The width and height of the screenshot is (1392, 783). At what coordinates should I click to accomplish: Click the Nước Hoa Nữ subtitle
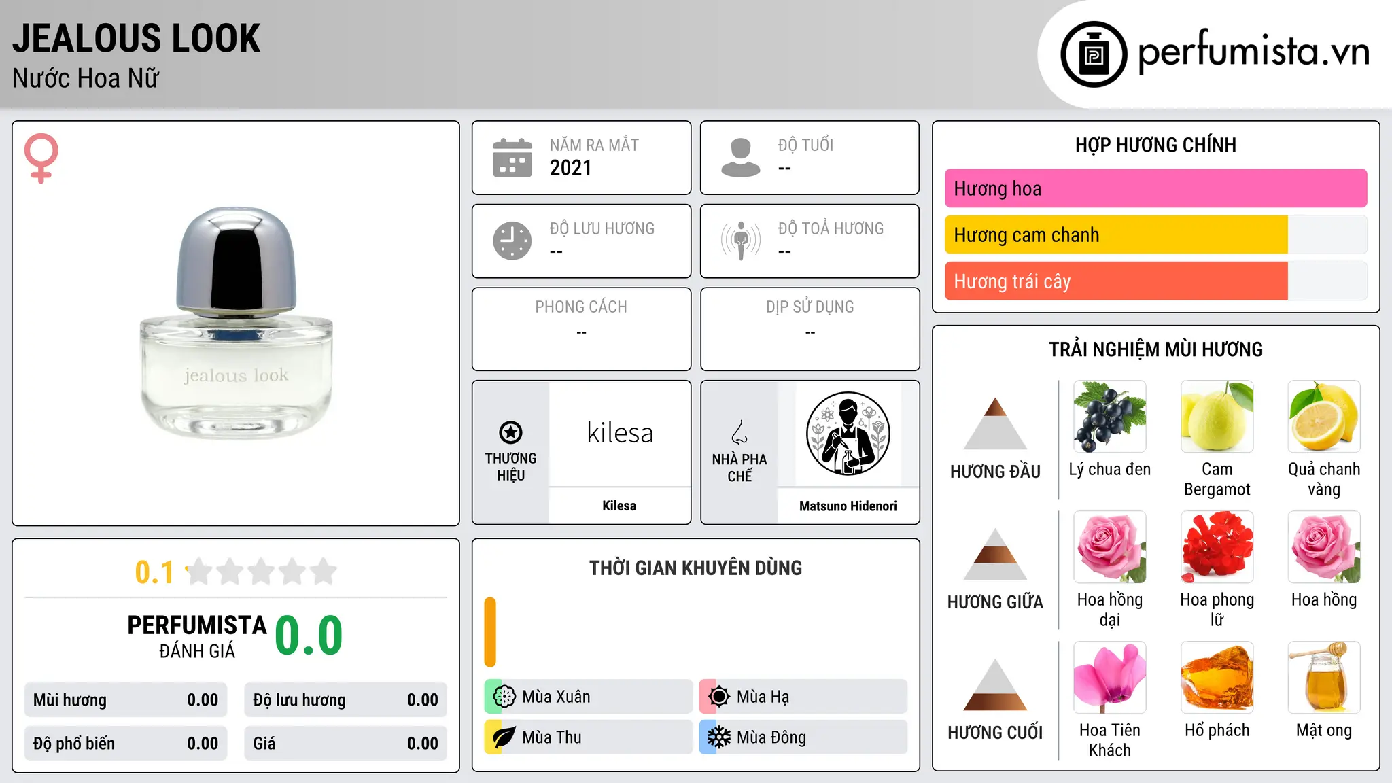pos(86,78)
